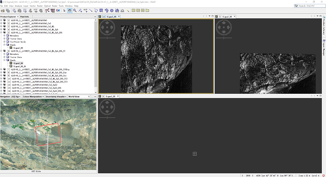
Task: Minimize the Product Explorer panel group
Action: (95, 17)
